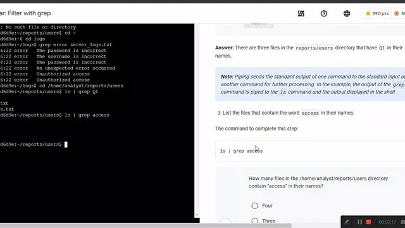The image size is (405, 228).
Task: Click the "Note: Piping sends" note box
Action: click(310, 84)
